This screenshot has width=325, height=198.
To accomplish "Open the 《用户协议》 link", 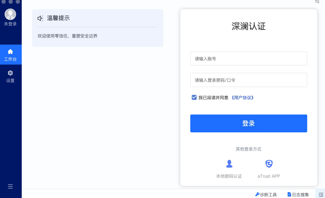I will [242, 98].
